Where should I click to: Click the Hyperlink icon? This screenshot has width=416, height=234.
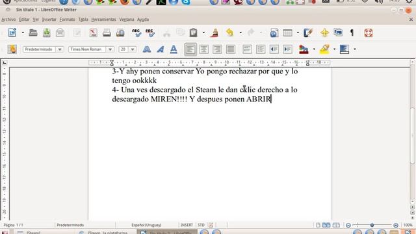pos(274,33)
